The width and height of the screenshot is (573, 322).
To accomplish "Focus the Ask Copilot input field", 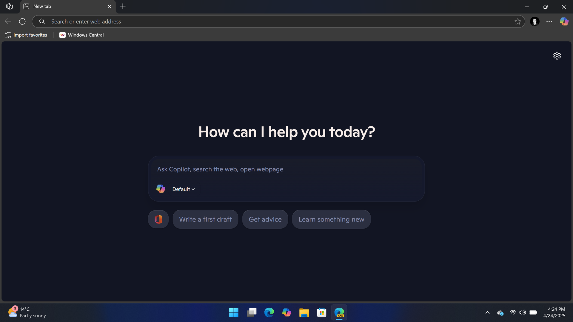I will click(286, 169).
